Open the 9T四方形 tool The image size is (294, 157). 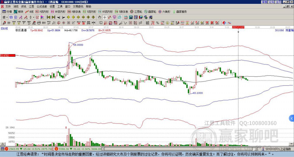[105, 11]
